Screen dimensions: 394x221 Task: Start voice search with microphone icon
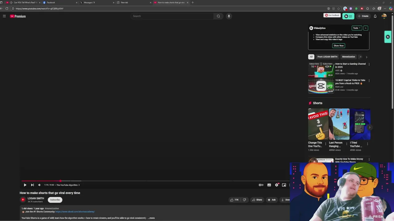[x=229, y=16]
